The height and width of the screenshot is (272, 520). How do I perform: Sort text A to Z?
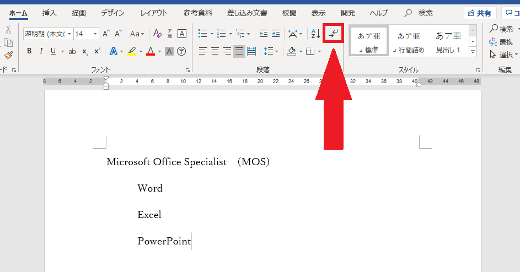(316, 34)
